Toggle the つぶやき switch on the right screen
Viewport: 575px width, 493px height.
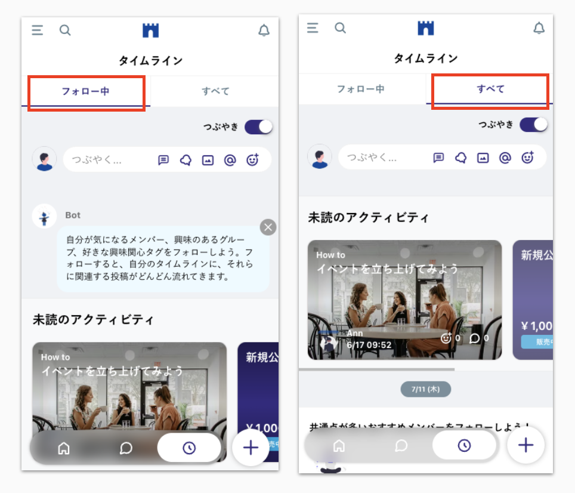click(533, 124)
